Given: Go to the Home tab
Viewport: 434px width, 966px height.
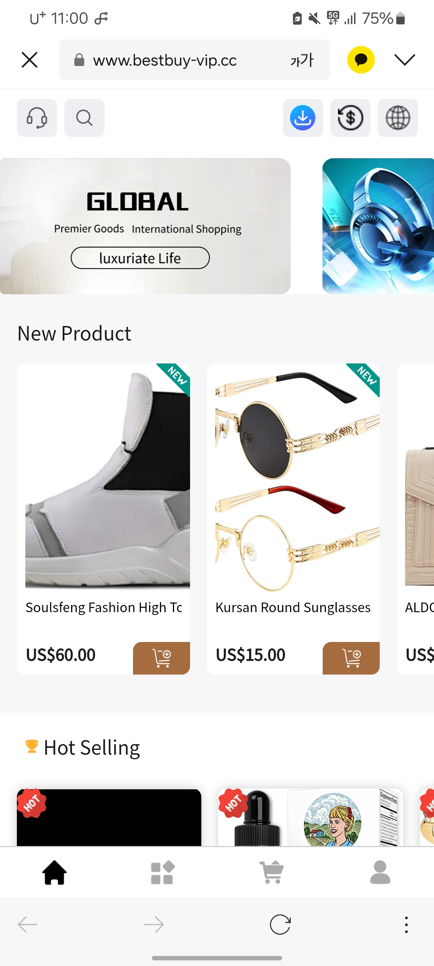Looking at the screenshot, I should pos(55,872).
